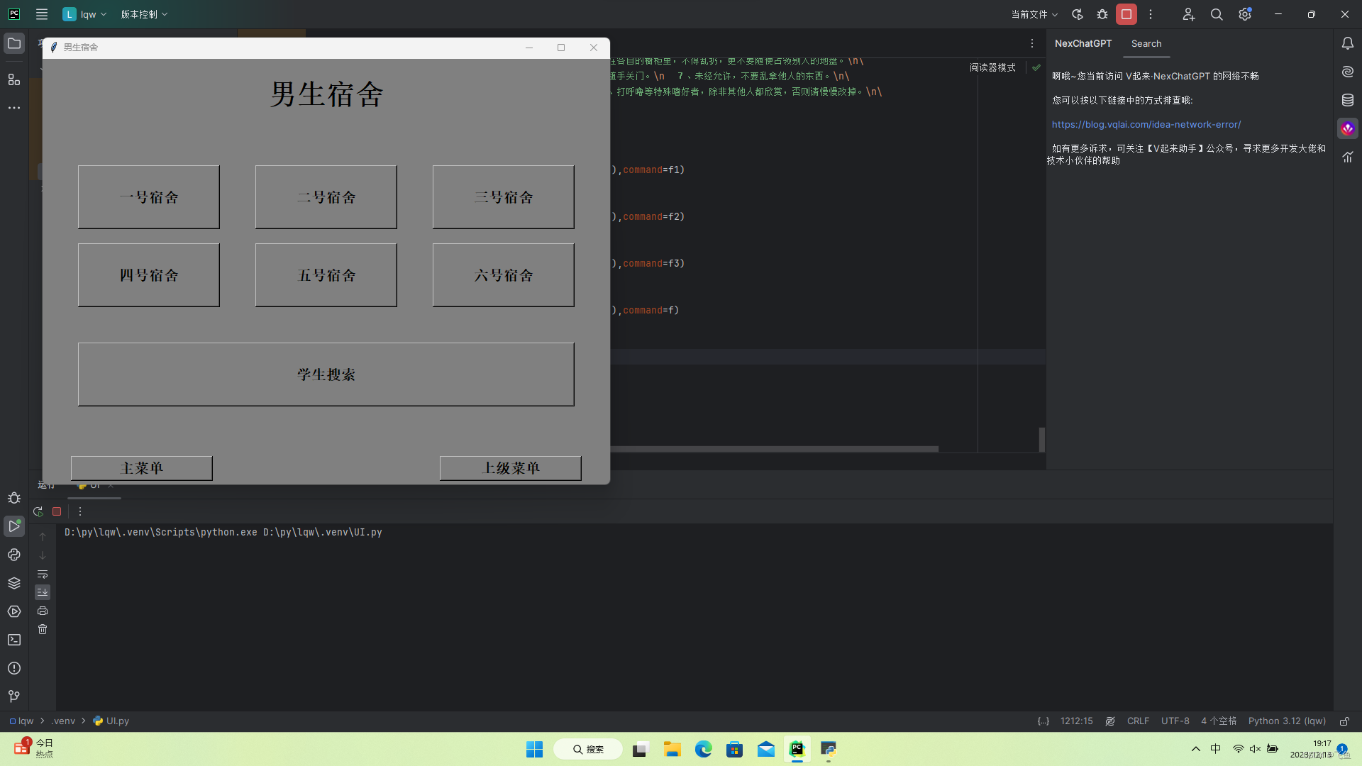Open the Project tool window folder icon
Image resolution: width=1362 pixels, height=766 pixels.
pyautogui.click(x=14, y=43)
